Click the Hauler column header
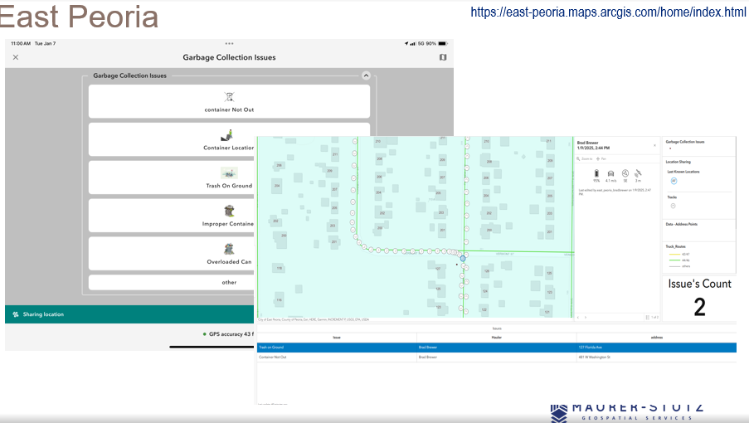Image resolution: width=749 pixels, height=423 pixels. tap(497, 337)
